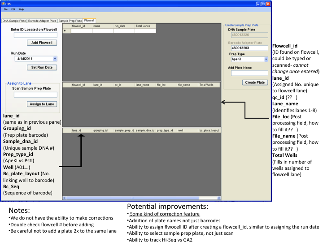
Task: Click the file_loc column header
Action: click(x=166, y=85)
